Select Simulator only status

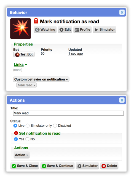point(28,126)
